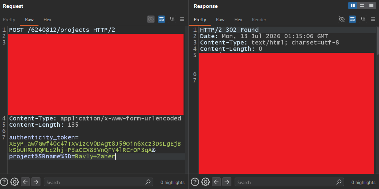This screenshot has height=189, width=379.
Task: Click the Response 0 highlights label
Action: point(363,182)
